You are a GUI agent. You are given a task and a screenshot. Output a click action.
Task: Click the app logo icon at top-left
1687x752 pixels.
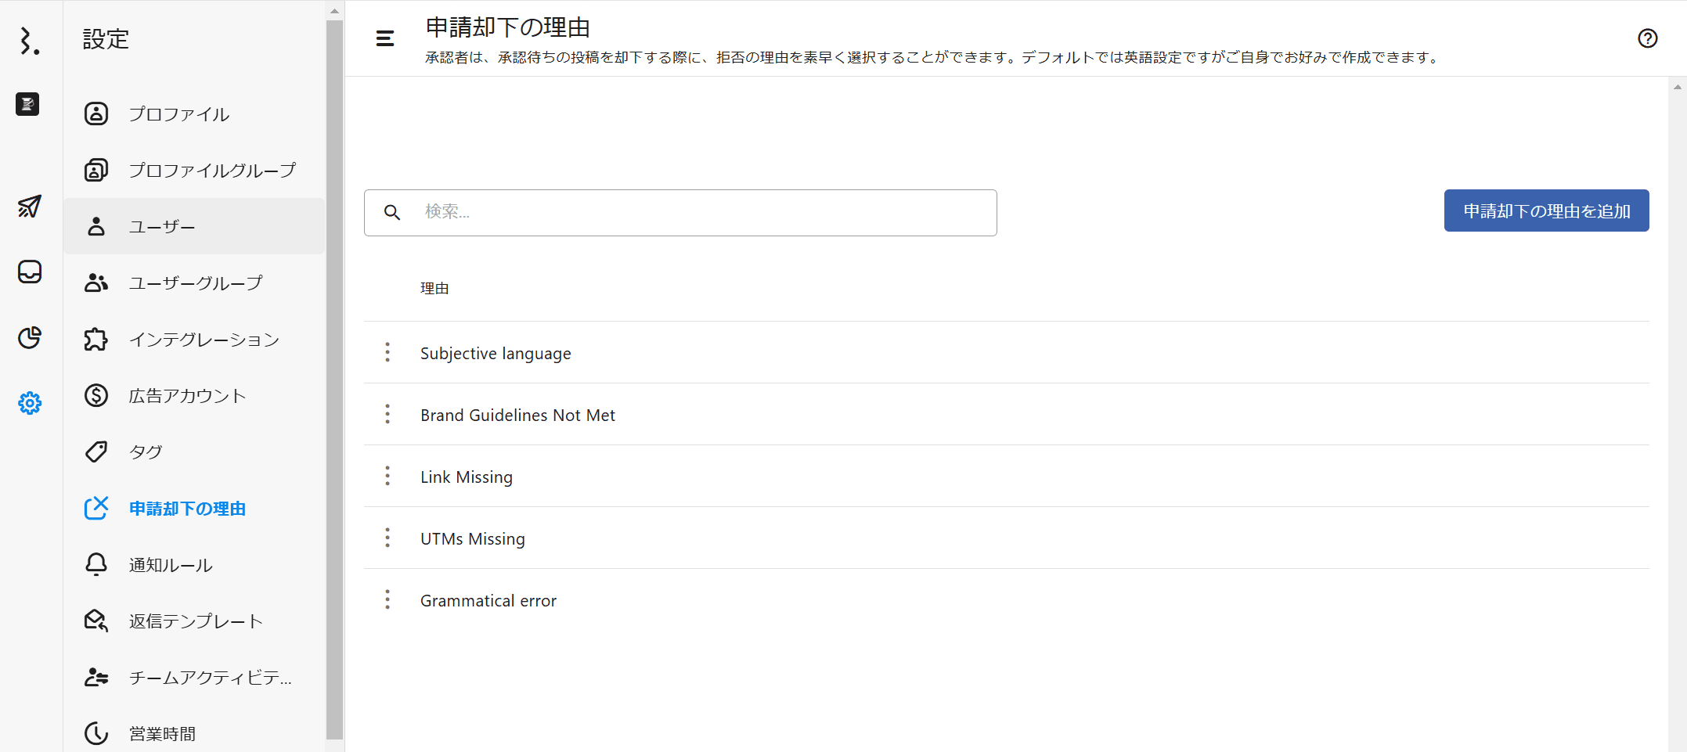[29, 41]
